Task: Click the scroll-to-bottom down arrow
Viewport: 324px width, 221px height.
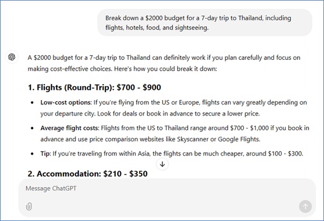Action: (x=162, y=164)
